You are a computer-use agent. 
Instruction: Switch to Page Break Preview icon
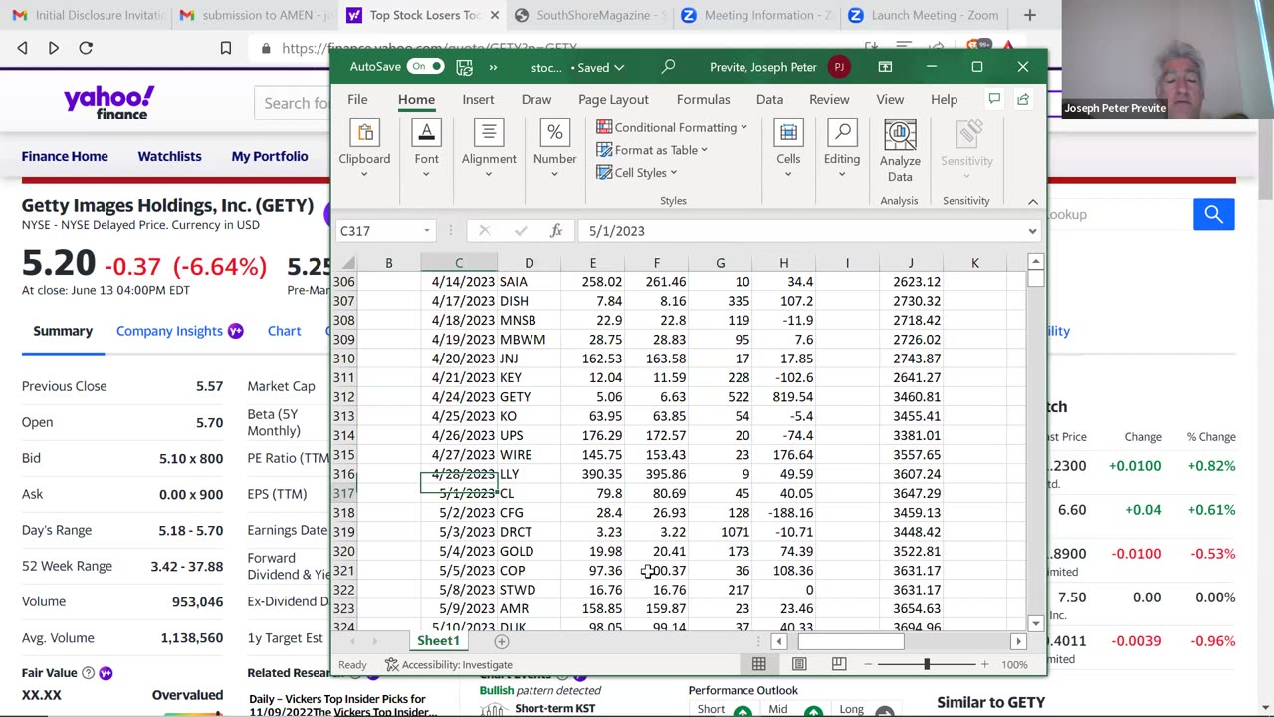pyautogui.click(x=839, y=664)
